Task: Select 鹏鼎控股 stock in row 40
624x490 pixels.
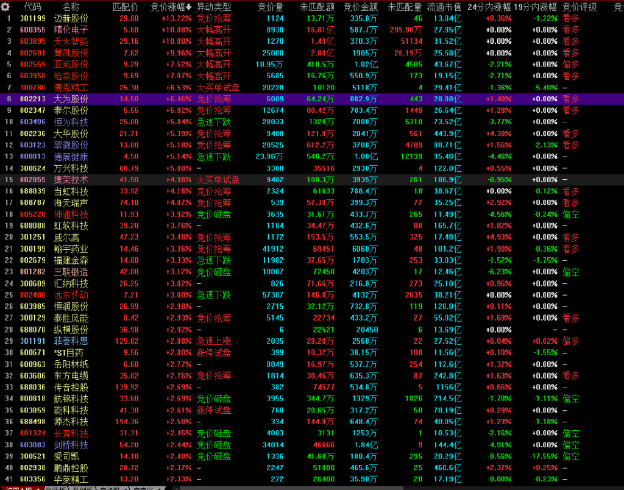Action: coord(71,468)
